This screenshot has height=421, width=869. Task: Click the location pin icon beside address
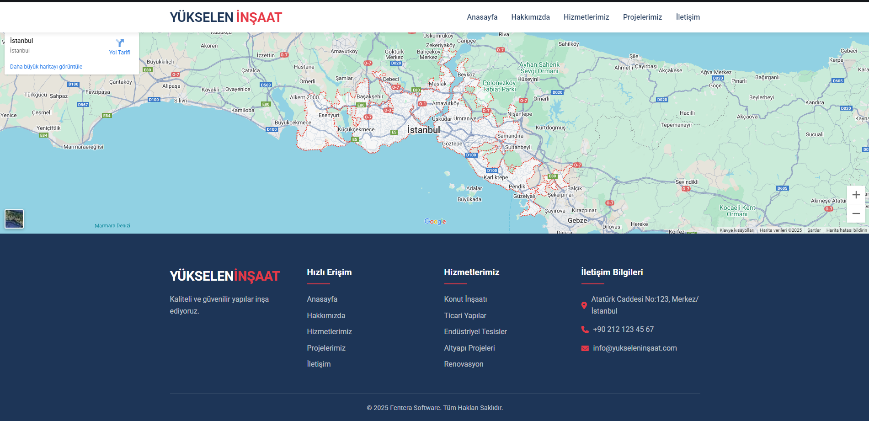[x=584, y=305]
